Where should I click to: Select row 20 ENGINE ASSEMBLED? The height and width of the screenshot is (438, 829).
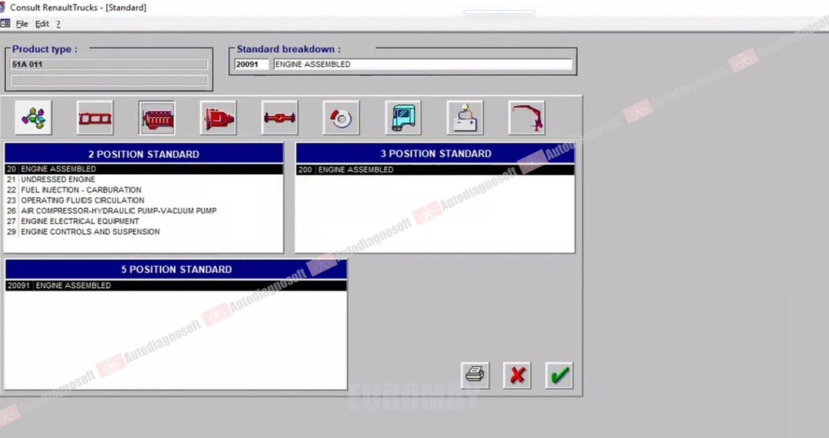click(144, 169)
